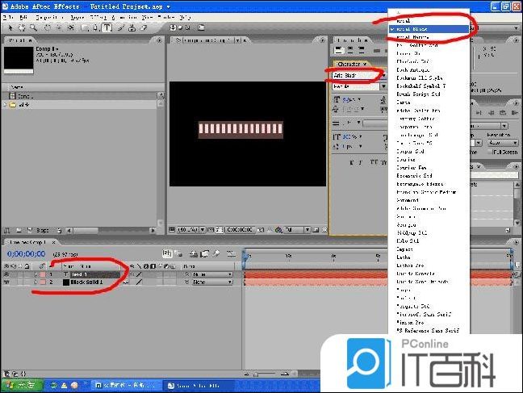Switch to the Character panel tab

click(349, 64)
